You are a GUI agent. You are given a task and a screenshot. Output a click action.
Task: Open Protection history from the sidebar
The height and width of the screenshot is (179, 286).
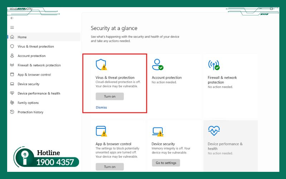click(x=30, y=112)
